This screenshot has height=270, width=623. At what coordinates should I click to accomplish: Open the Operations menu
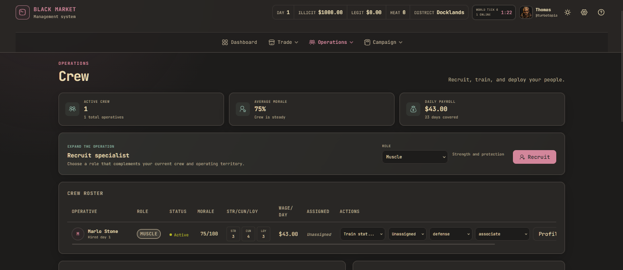331,42
